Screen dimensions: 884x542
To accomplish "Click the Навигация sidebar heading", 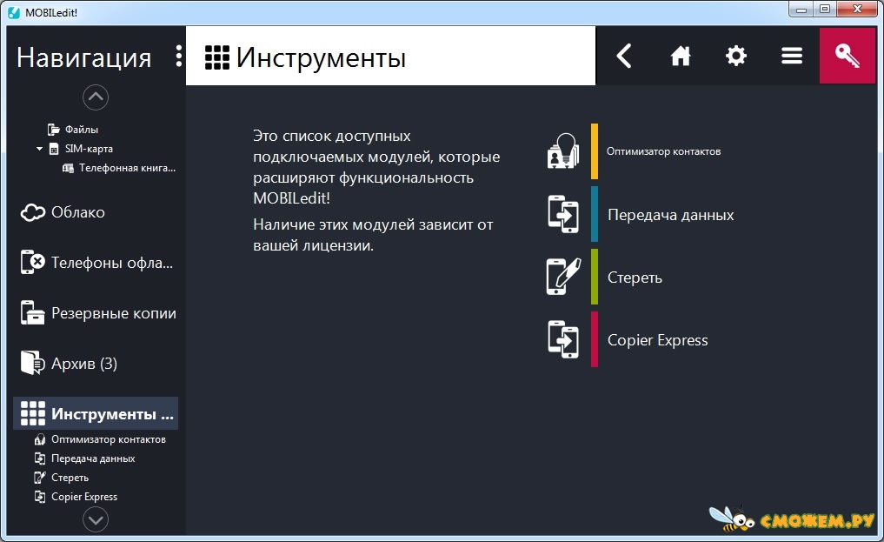I will 84,57.
